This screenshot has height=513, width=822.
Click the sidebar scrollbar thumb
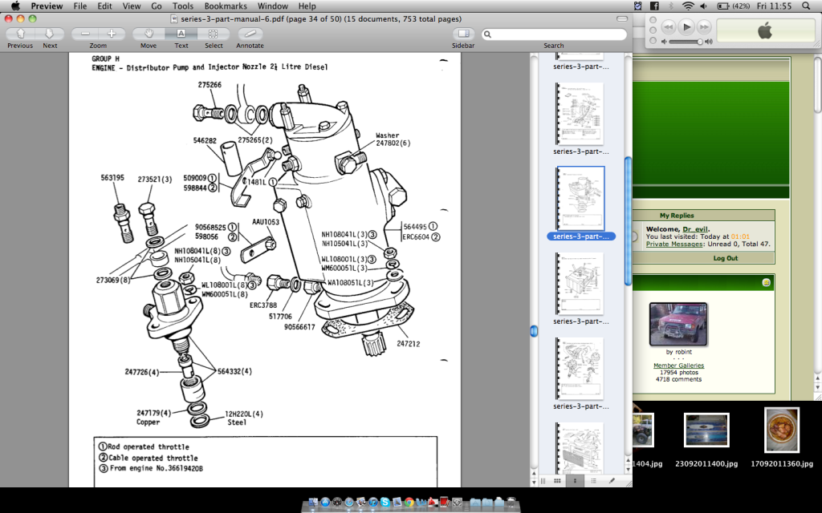click(628, 221)
